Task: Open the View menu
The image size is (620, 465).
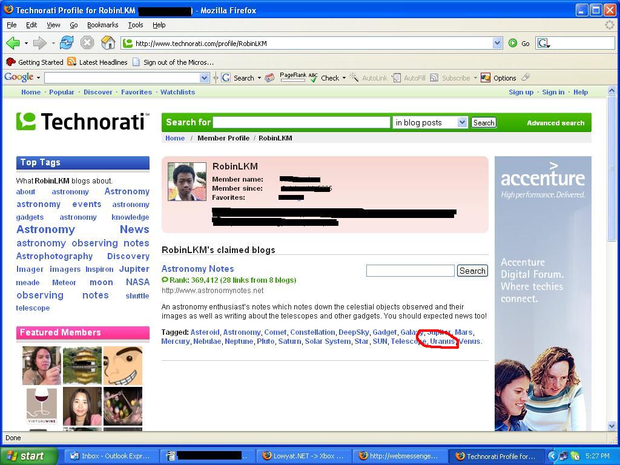Action: (x=53, y=25)
